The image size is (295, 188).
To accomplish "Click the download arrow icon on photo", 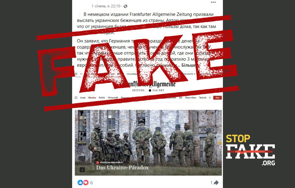I will click(82, 170).
